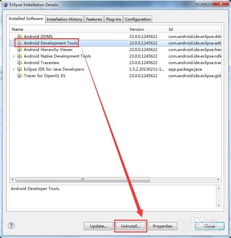This screenshot has width=231, height=238.
Task: Click the Android DDMS version 23.0.0.1245622 cell
Action: coord(143,36)
